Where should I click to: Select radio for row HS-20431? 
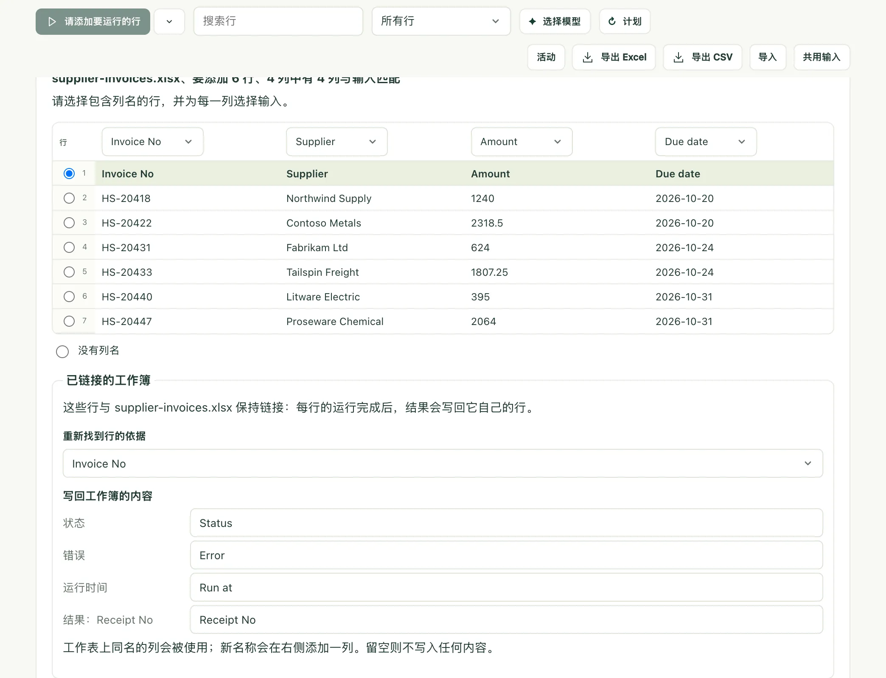click(x=69, y=247)
